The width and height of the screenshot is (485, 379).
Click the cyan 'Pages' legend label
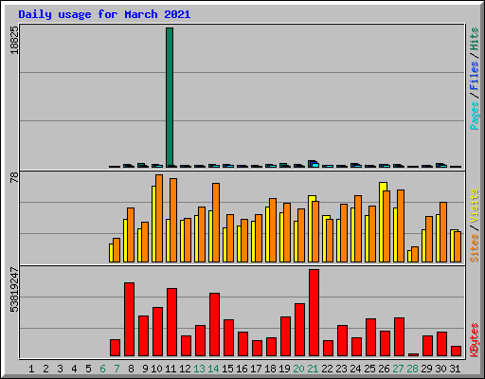point(474,116)
